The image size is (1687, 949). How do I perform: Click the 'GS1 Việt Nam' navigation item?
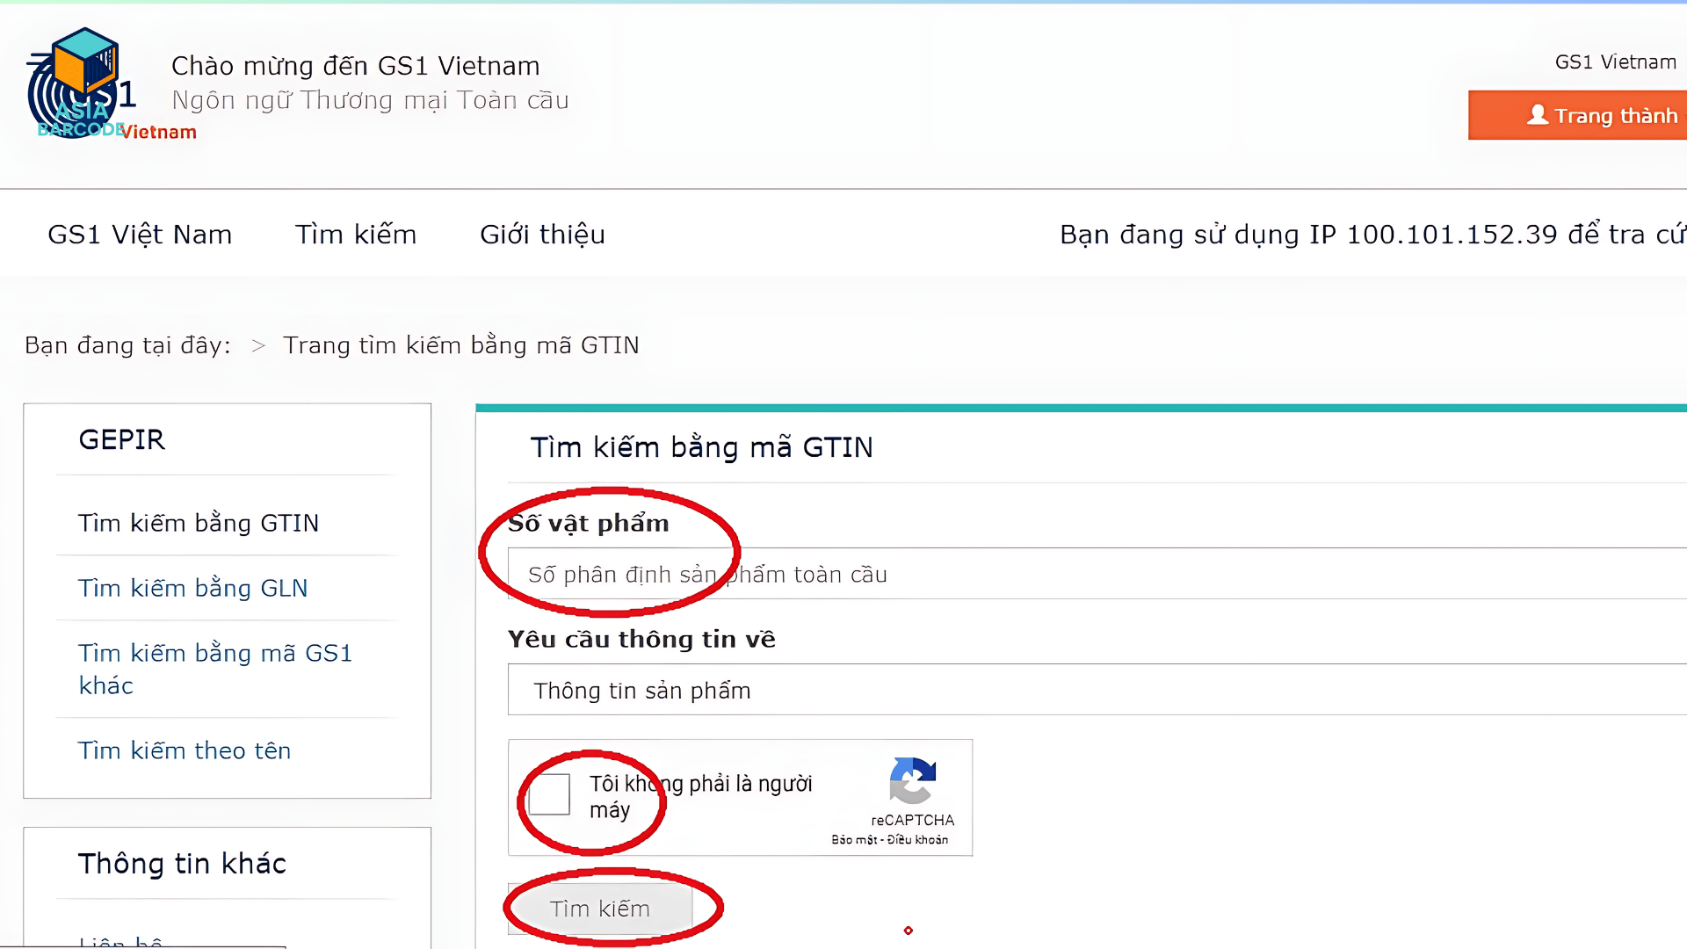pyautogui.click(x=140, y=234)
